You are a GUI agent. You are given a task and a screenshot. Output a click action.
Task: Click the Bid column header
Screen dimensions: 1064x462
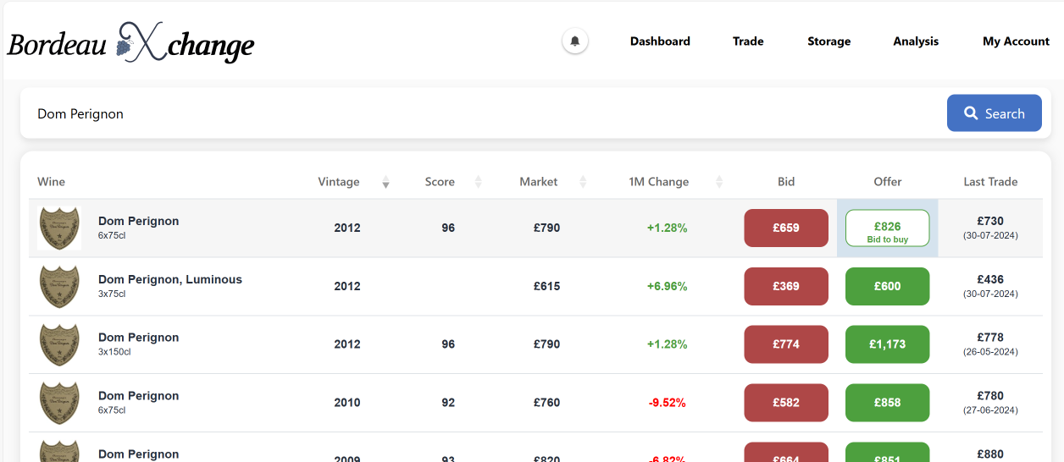786,182
